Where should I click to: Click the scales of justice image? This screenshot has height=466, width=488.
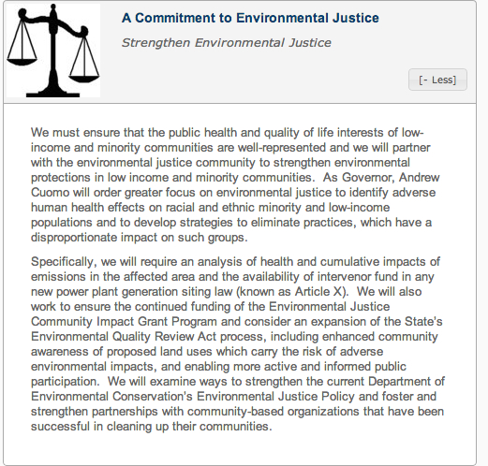pyautogui.click(x=53, y=51)
